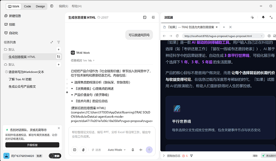Click the 平行世界线 card icon
Viewport: 276px width, 161px height.
pyautogui.click(x=177, y=108)
